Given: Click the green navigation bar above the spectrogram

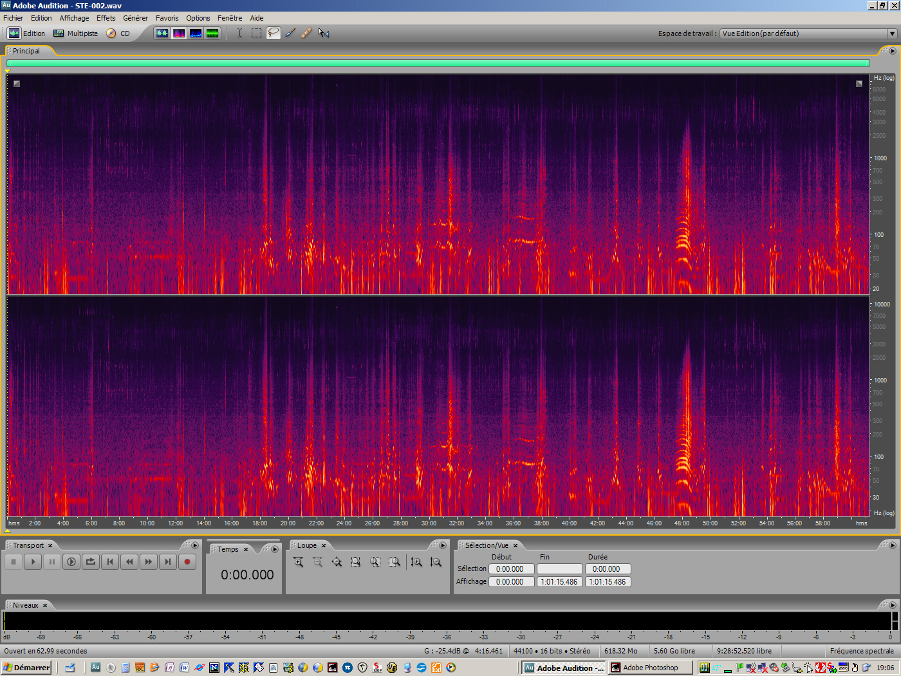Looking at the screenshot, I should [438, 63].
